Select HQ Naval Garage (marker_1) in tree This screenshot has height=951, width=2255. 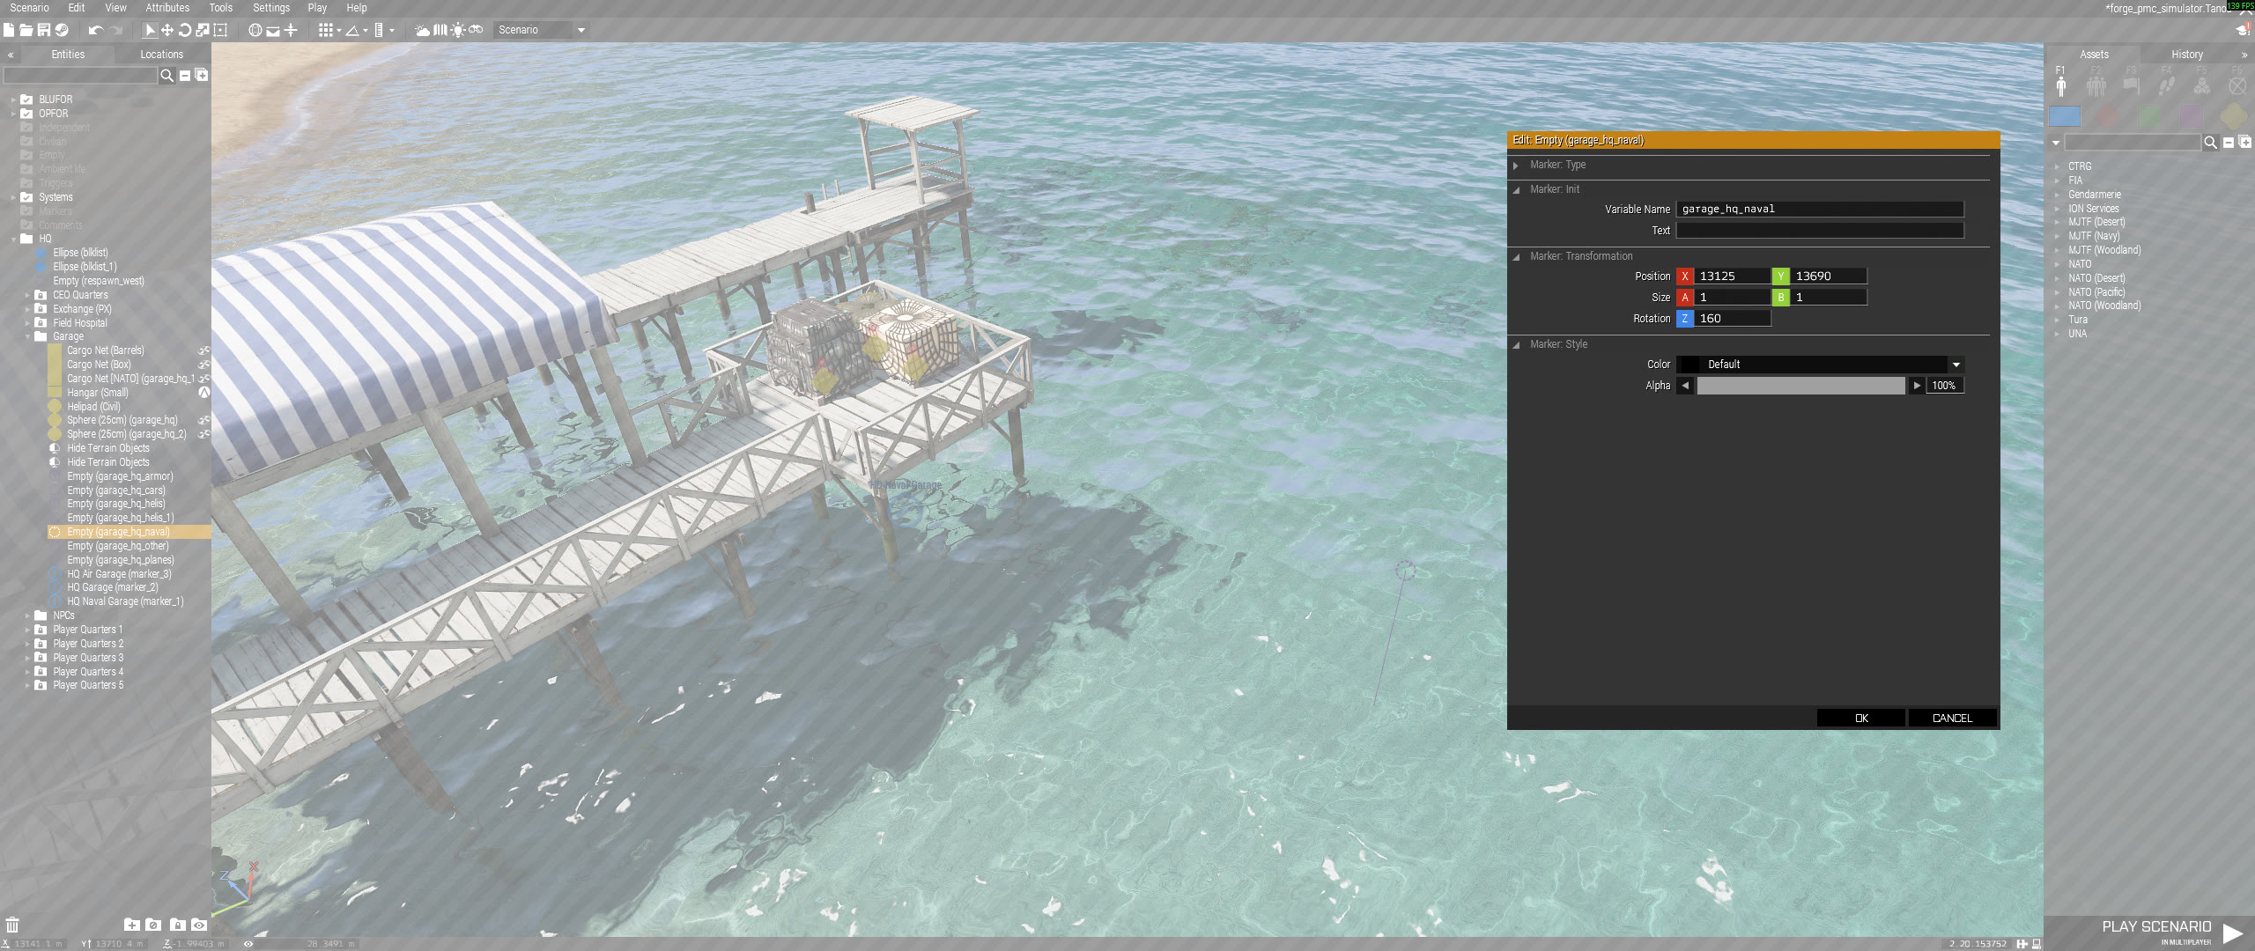[125, 602]
